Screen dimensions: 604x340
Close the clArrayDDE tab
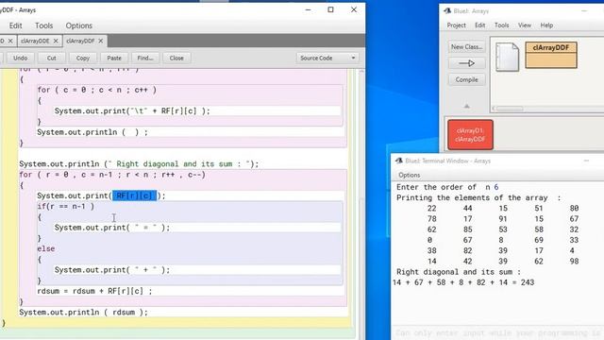[56, 41]
